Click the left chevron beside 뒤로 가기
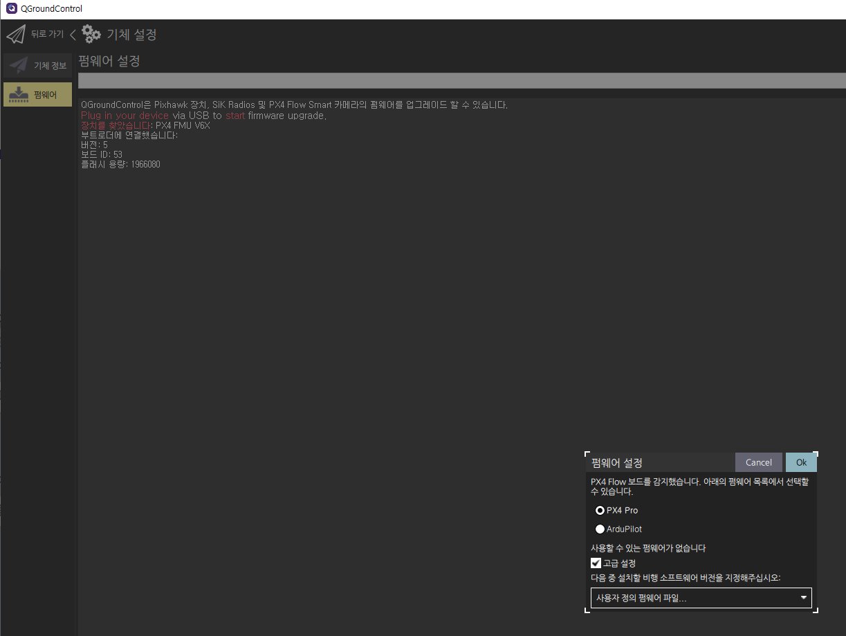Viewport: 846px width, 636px height. tap(73, 35)
